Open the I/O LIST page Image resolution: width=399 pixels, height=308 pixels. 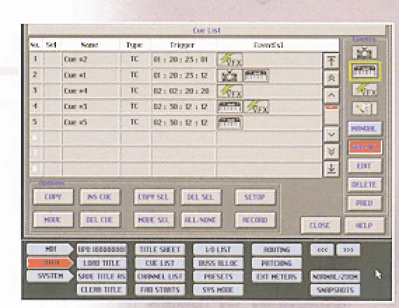click(218, 249)
